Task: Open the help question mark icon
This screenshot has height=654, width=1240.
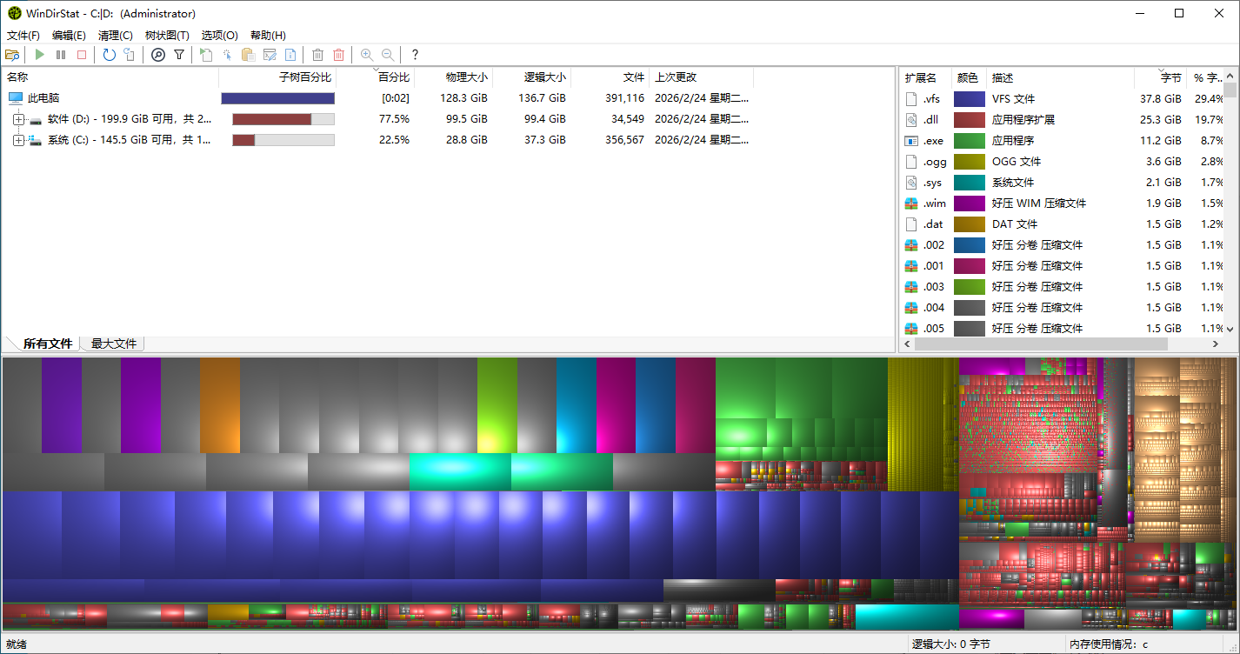Action: (415, 54)
